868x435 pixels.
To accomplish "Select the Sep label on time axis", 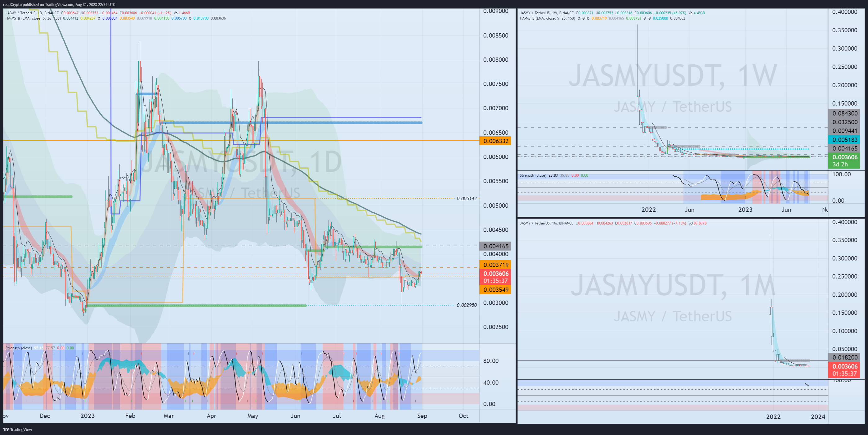I will [422, 416].
